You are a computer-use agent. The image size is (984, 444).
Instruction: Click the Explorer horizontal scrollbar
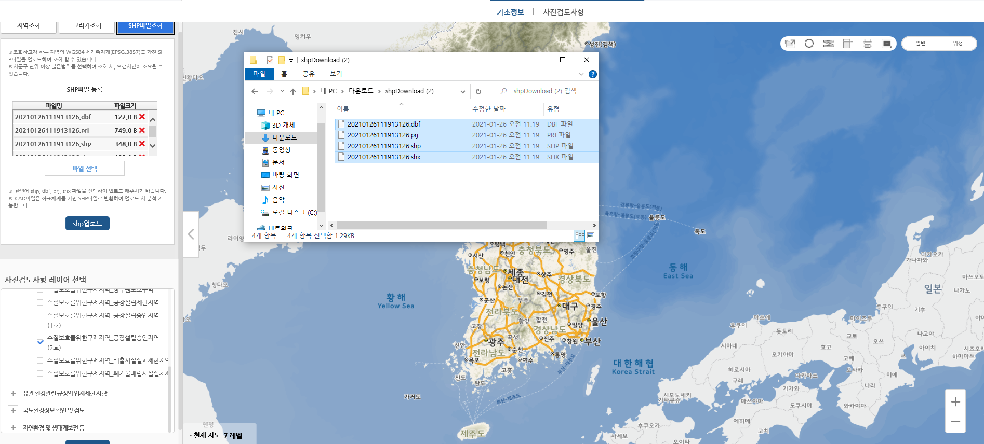tap(442, 226)
